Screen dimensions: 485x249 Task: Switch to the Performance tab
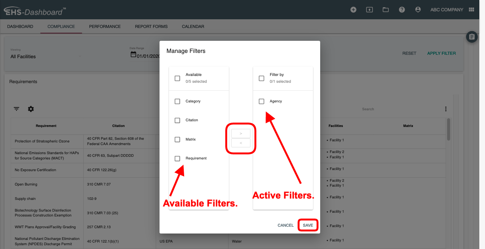(105, 26)
